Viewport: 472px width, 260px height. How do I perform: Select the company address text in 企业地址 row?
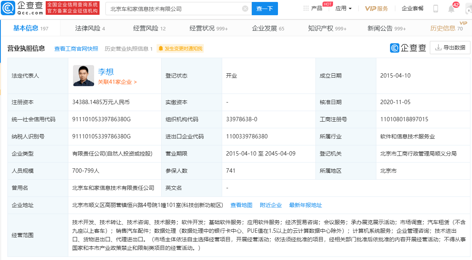tap(148, 205)
